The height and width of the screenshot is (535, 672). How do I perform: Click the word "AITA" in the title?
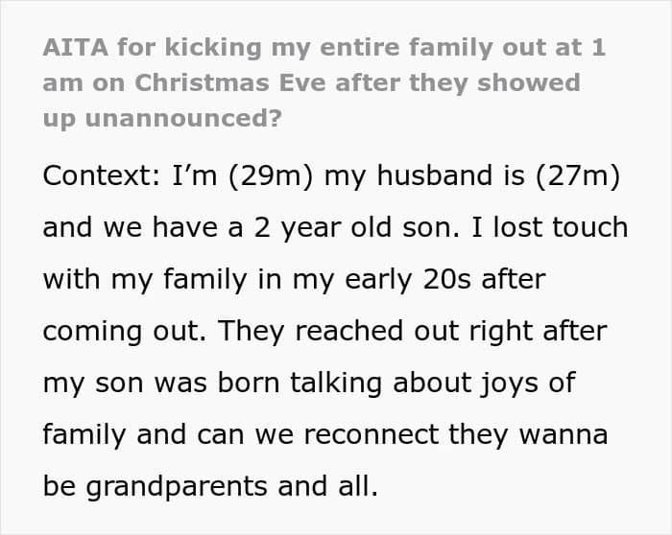73,48
